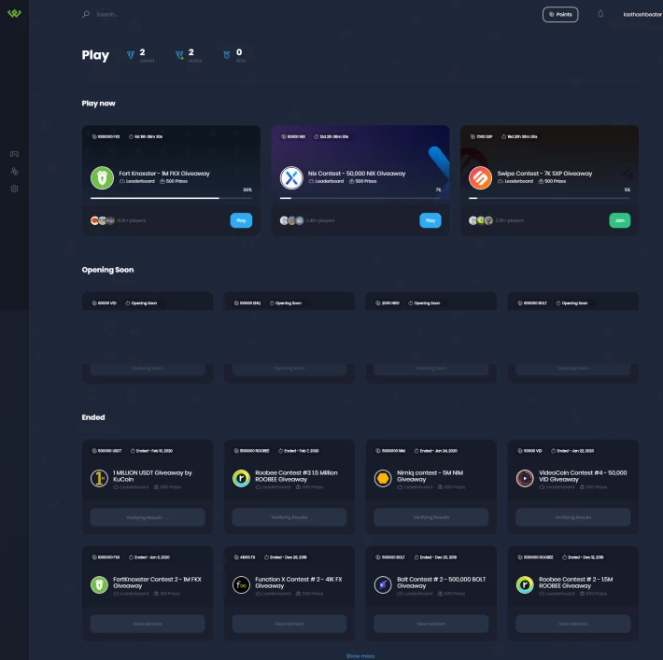The image size is (663, 660).
Task: Play the Fort Knoxster 1M FKX Giveaway
Action: [241, 220]
